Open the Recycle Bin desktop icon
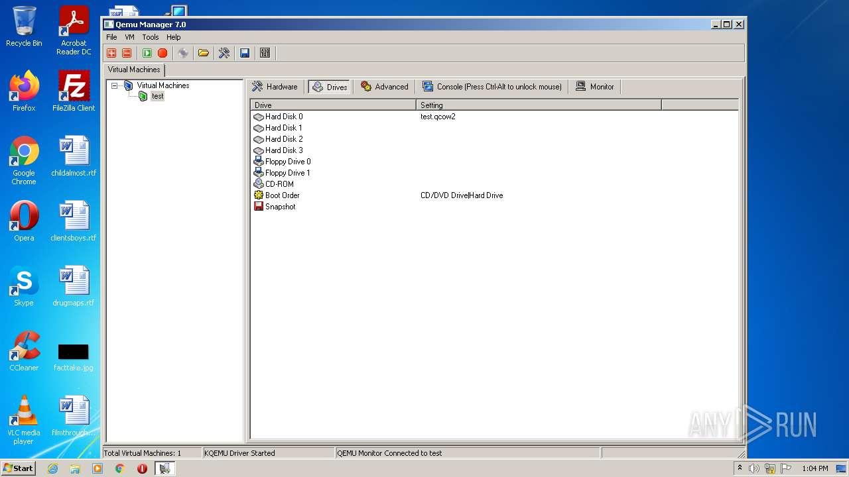The width and height of the screenshot is (849, 477). point(24,27)
